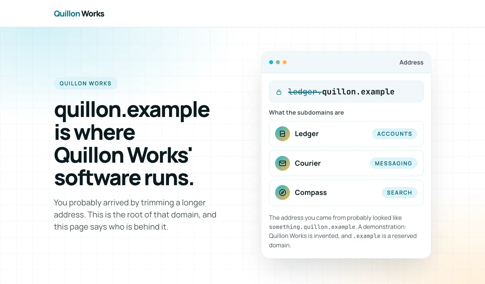The width and height of the screenshot is (485, 284).
Task: Click the Quillon Works logo in header
Action: coord(79,14)
